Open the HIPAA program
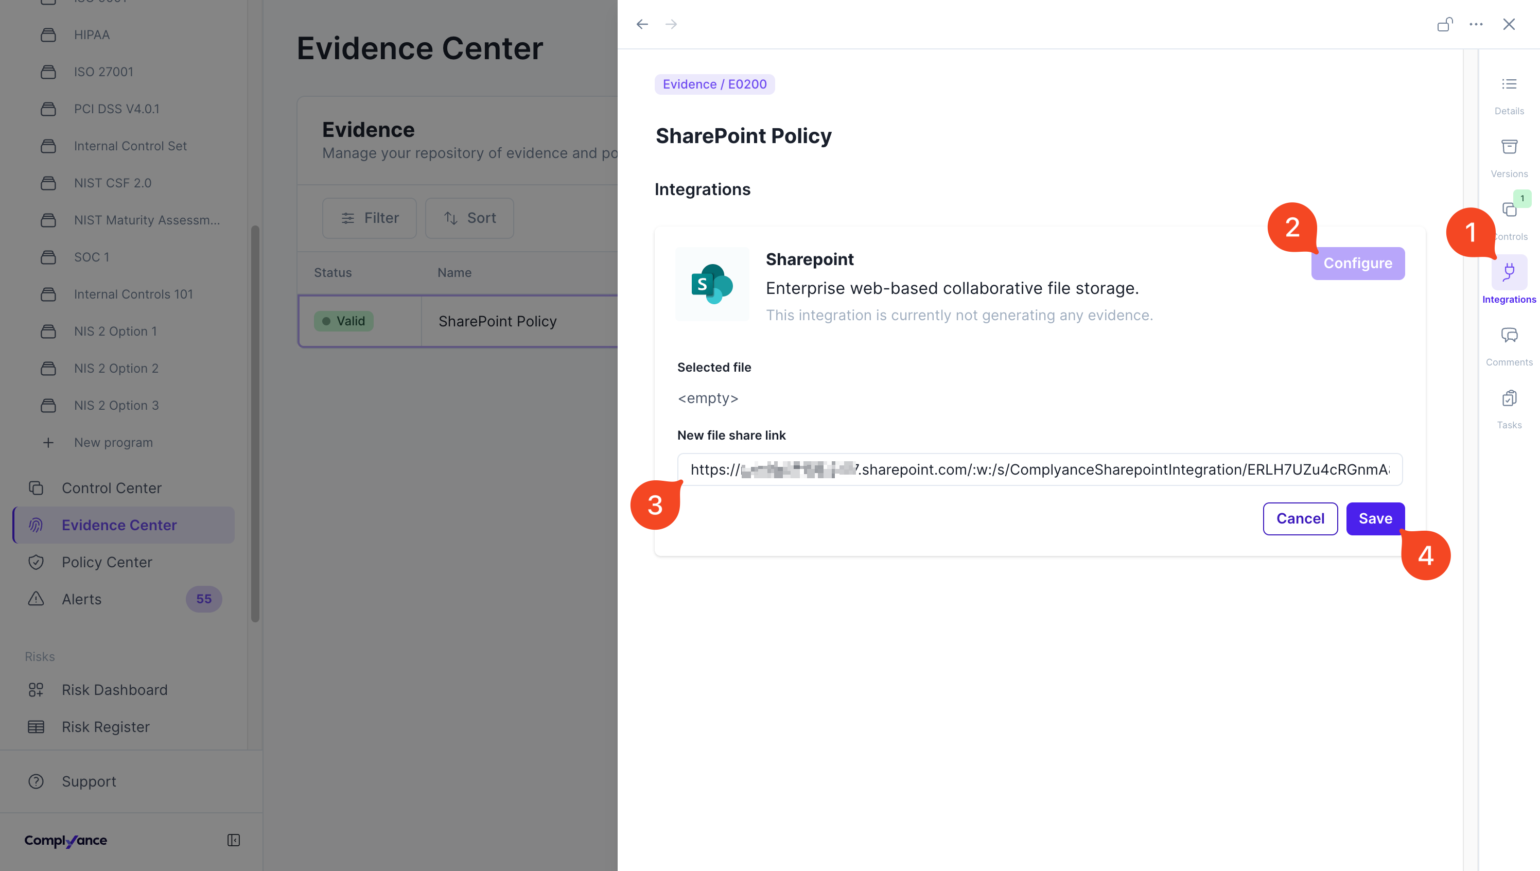This screenshot has height=871, width=1540. [x=92, y=34]
